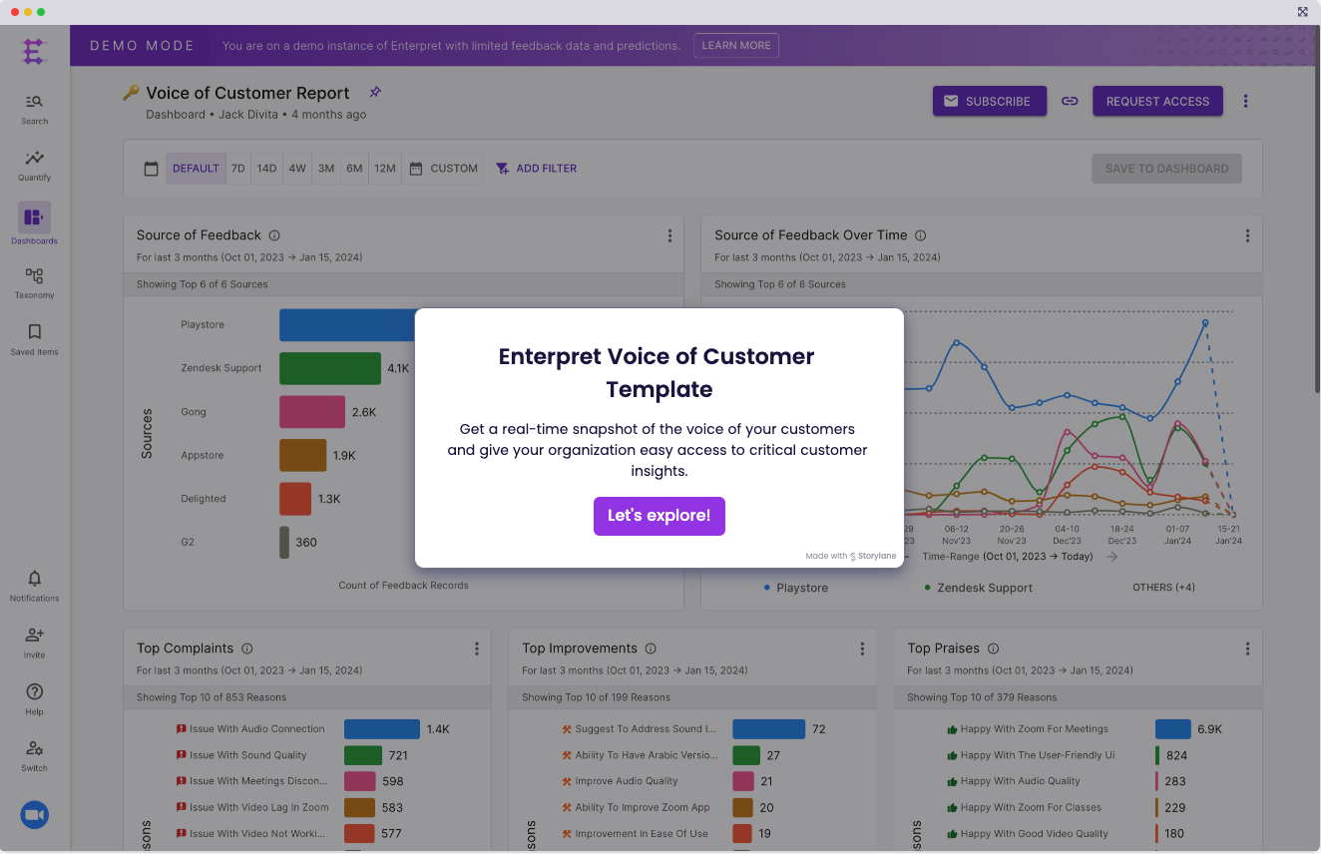Screen dimensions: 1321x854
Task: Open Saved Items in the sidebar
Action: pos(35,339)
